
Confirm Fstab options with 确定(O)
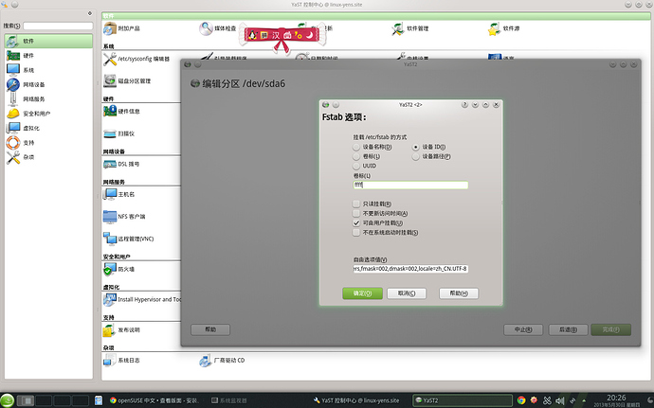tap(362, 293)
